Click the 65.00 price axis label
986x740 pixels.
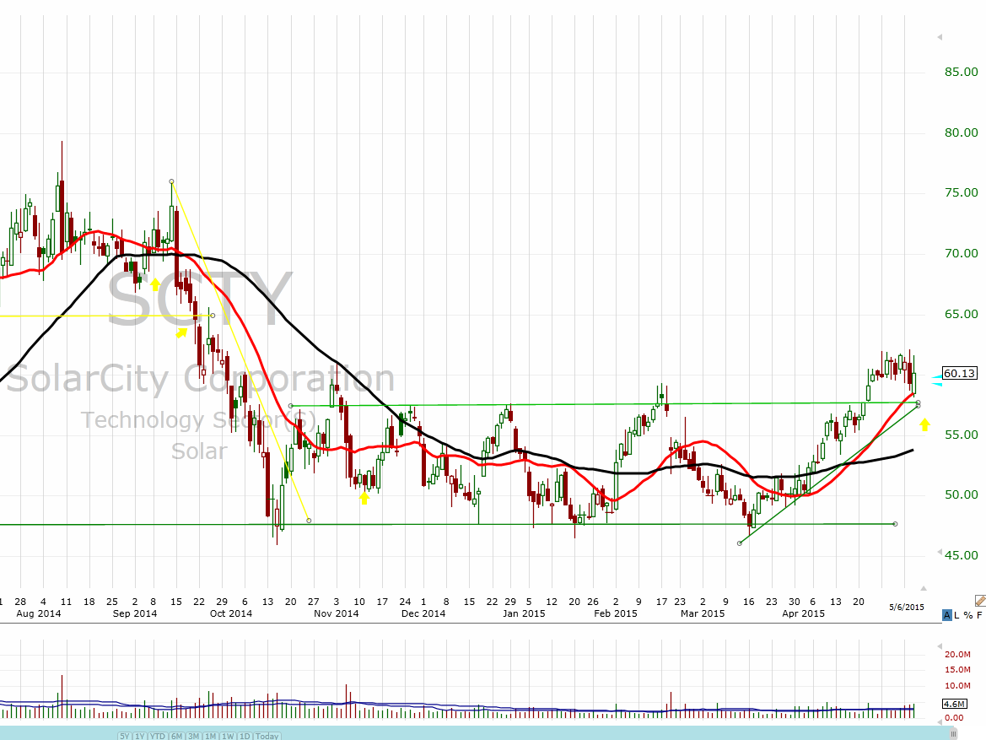[962, 314]
